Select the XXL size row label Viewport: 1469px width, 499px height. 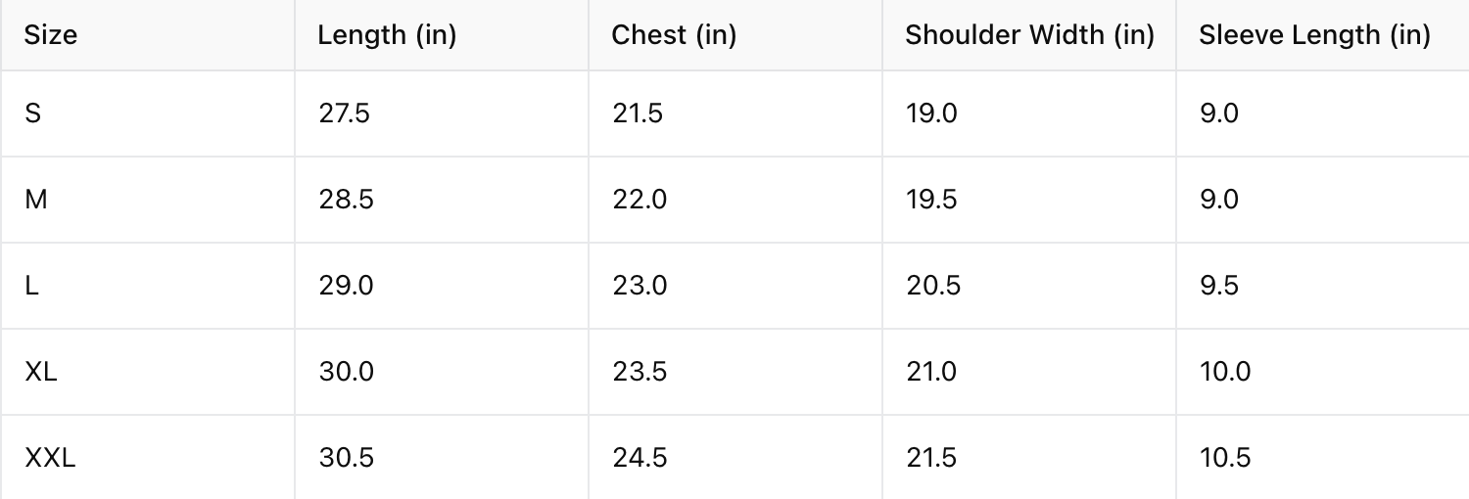(x=50, y=458)
